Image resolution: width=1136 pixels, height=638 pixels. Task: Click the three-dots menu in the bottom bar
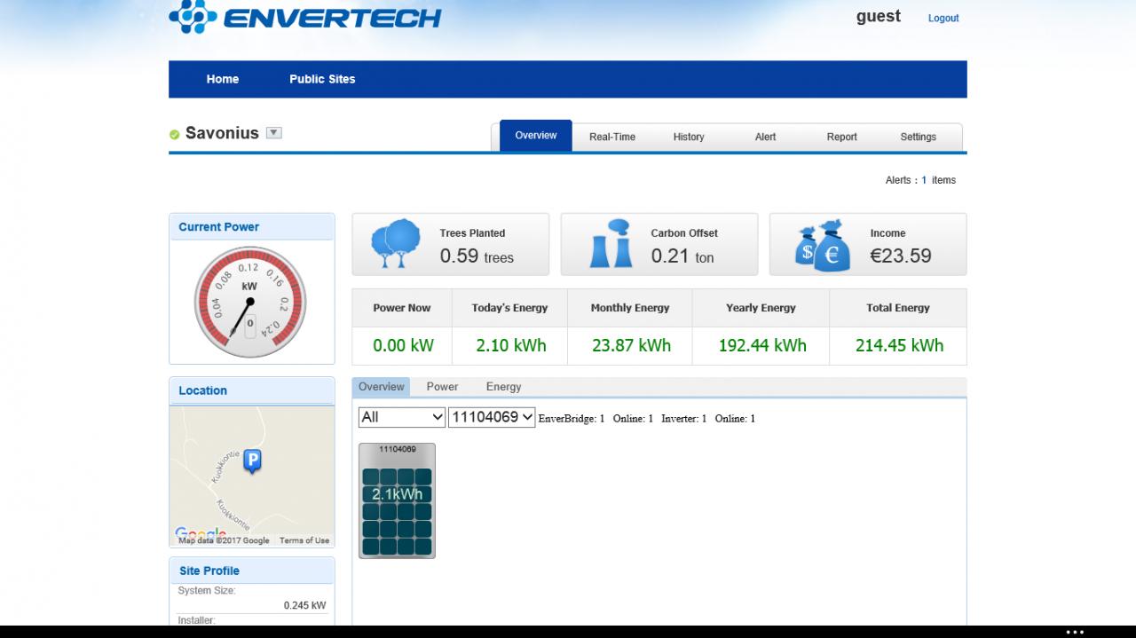tap(1075, 632)
